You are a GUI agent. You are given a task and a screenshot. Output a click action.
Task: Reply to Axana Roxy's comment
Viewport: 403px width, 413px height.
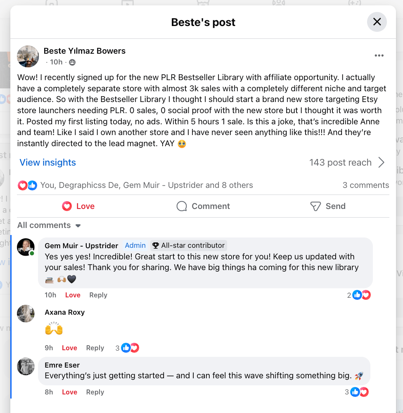tap(95, 348)
